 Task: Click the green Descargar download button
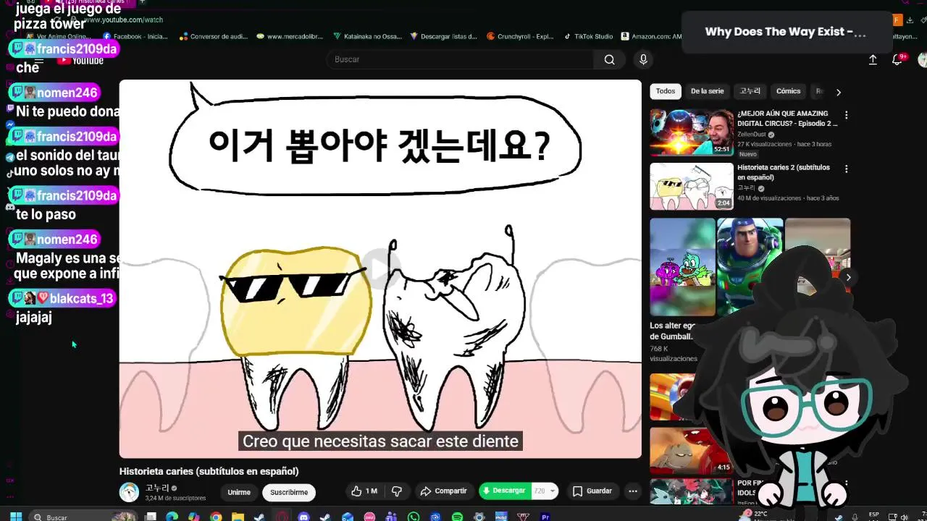click(505, 491)
